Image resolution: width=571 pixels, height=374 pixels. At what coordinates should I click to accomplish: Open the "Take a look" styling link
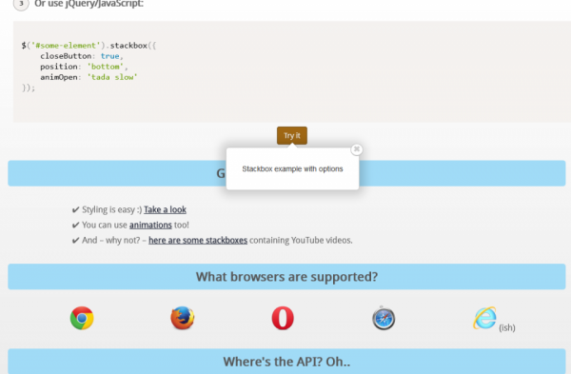(x=165, y=209)
